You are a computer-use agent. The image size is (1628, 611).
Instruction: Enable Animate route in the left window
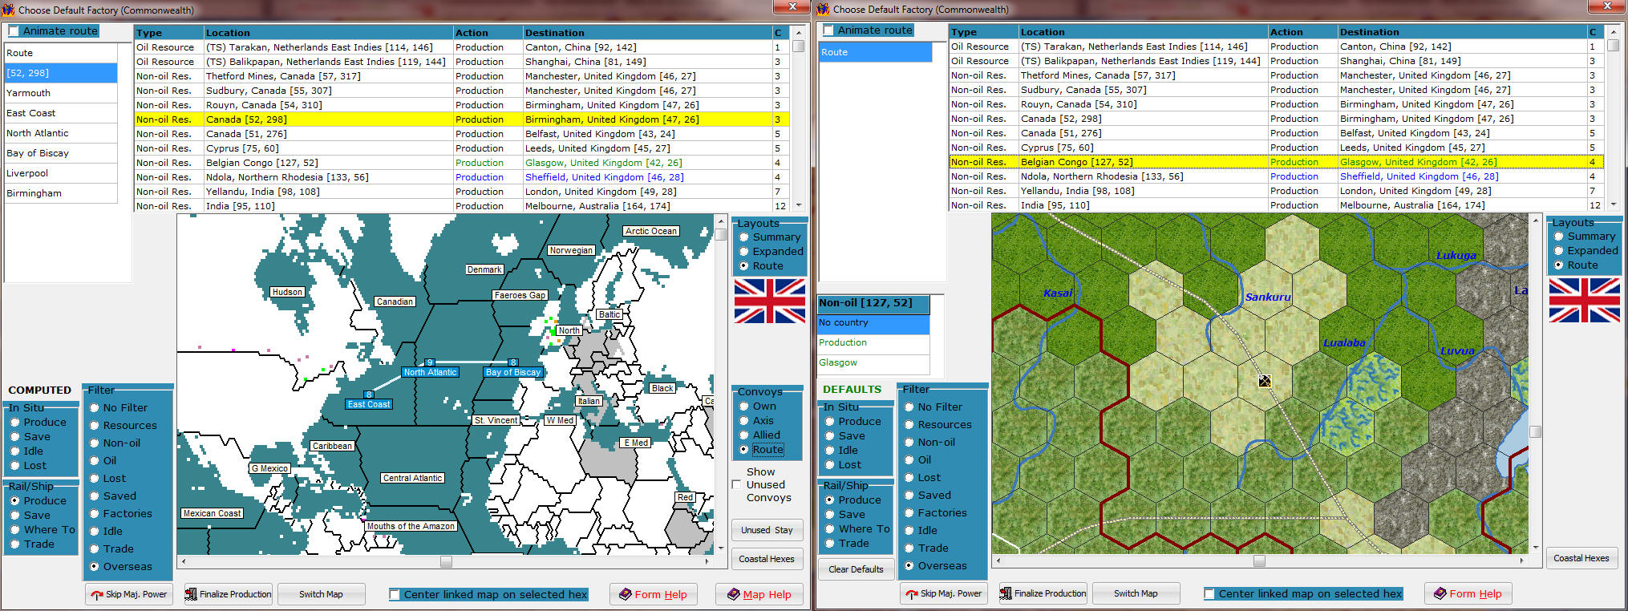click(x=14, y=31)
